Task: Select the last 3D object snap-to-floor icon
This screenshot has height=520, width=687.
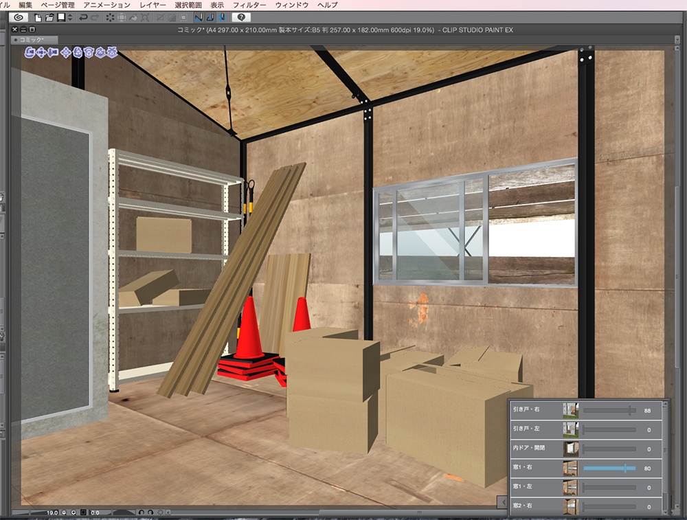Action: 112,53
